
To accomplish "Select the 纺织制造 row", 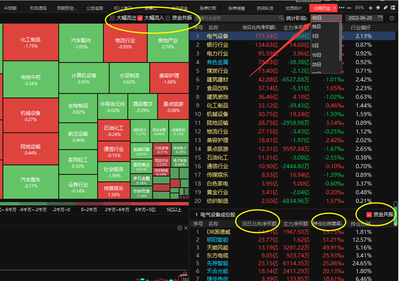I will point(292,201).
